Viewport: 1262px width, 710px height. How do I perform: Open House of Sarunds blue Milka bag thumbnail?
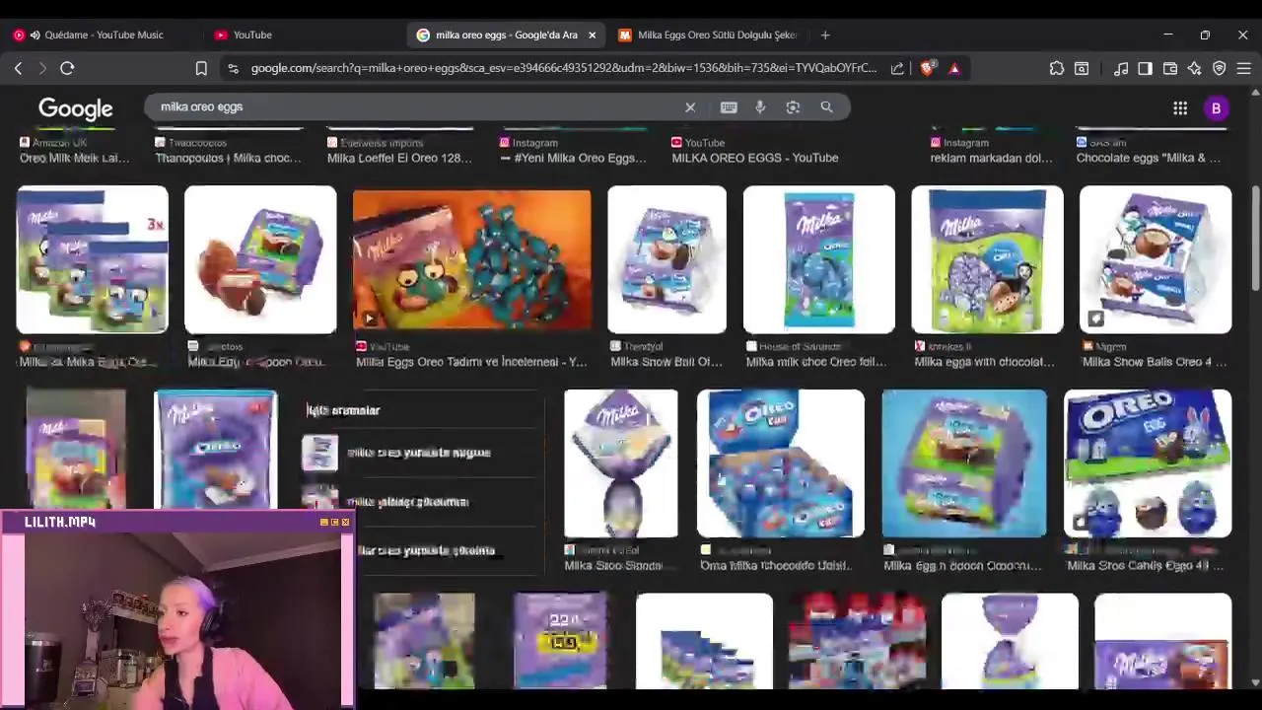click(818, 259)
